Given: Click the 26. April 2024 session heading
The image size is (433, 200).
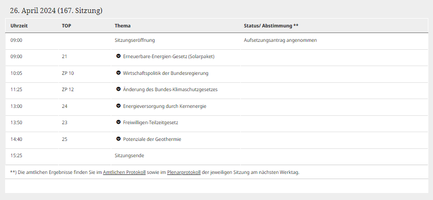Looking at the screenshot, I should [x=56, y=10].
